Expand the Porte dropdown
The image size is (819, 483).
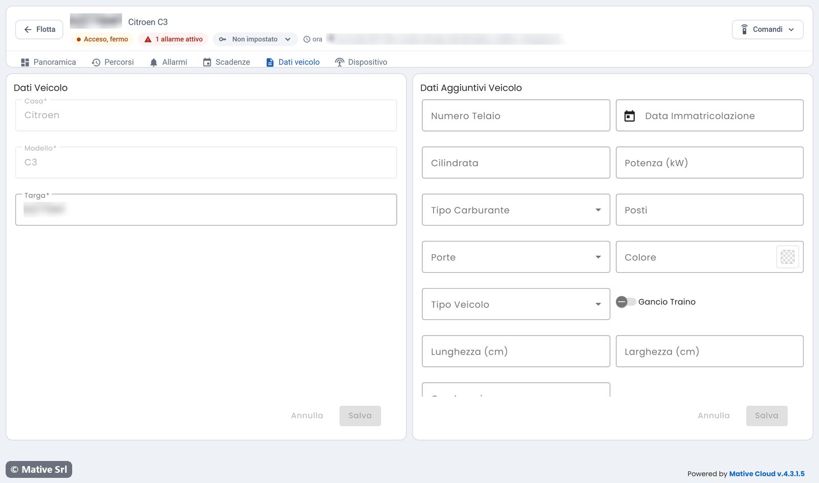516,257
